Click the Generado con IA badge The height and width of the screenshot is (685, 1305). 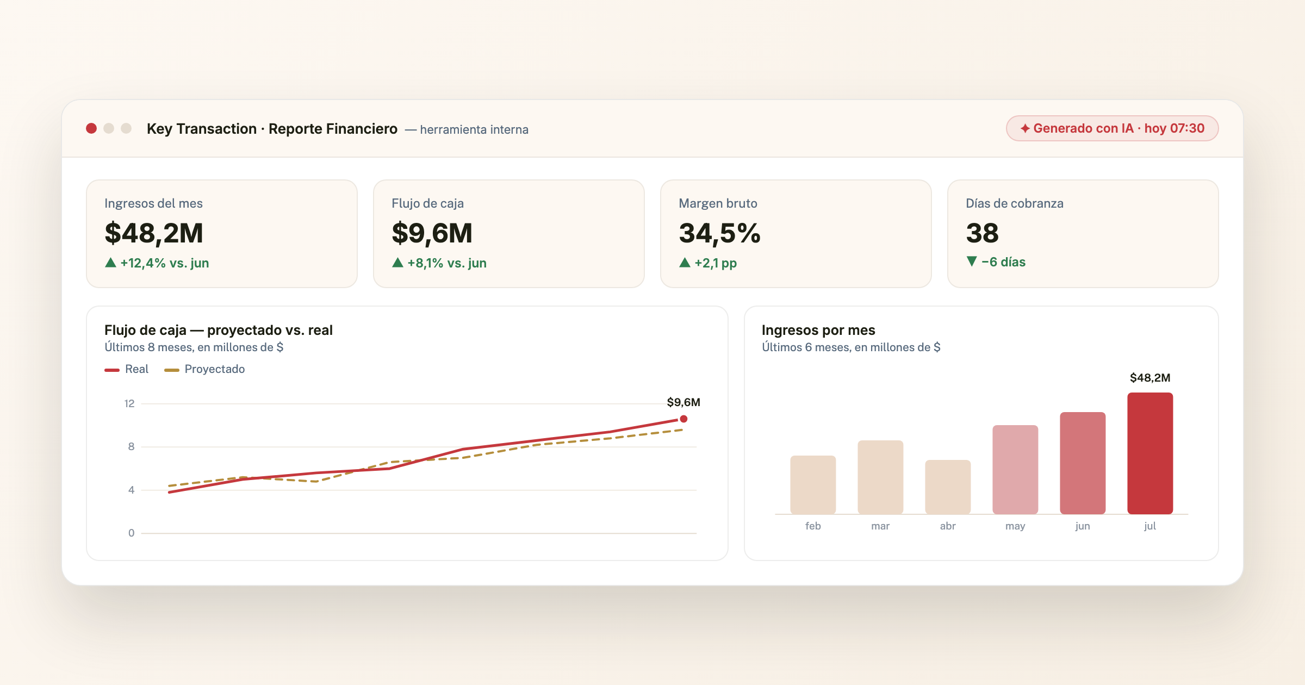1112,128
